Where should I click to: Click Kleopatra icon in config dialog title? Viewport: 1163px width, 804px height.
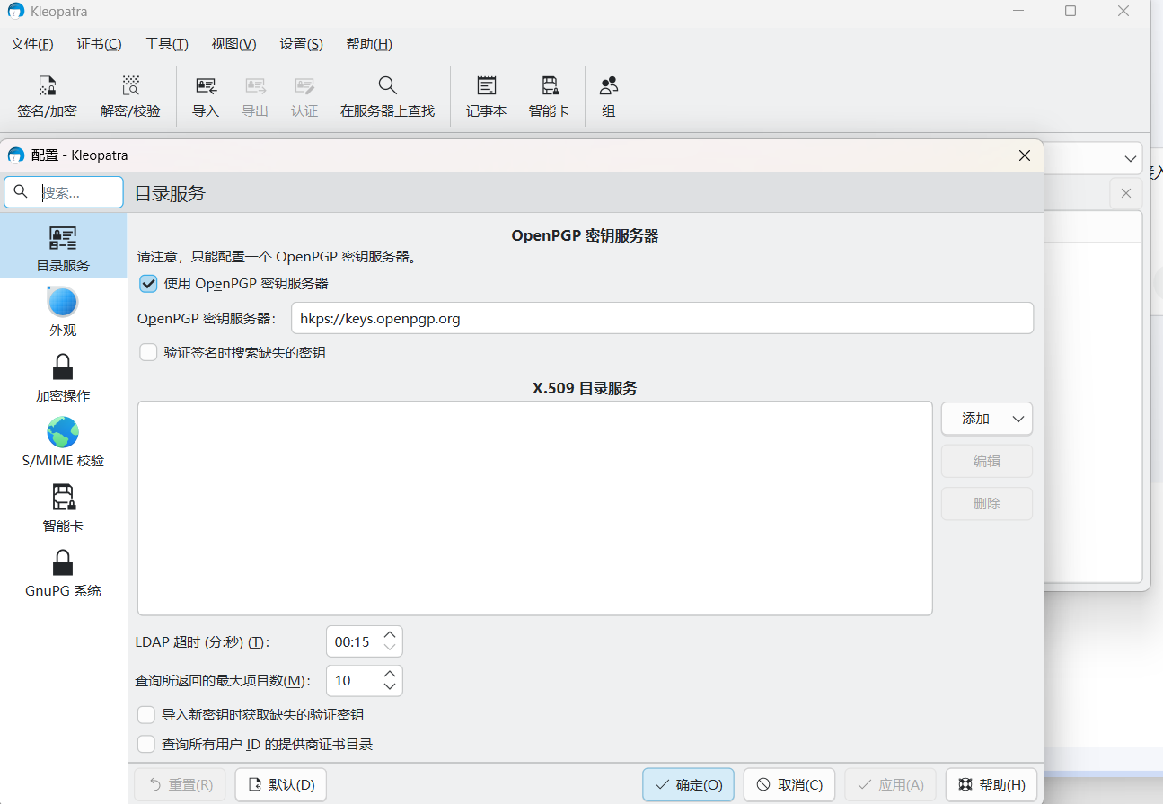16,155
